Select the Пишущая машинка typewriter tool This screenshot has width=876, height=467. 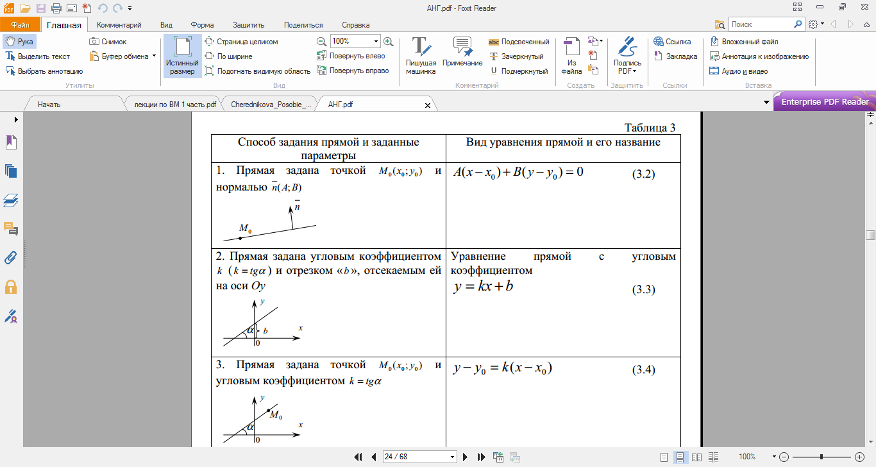click(421, 56)
